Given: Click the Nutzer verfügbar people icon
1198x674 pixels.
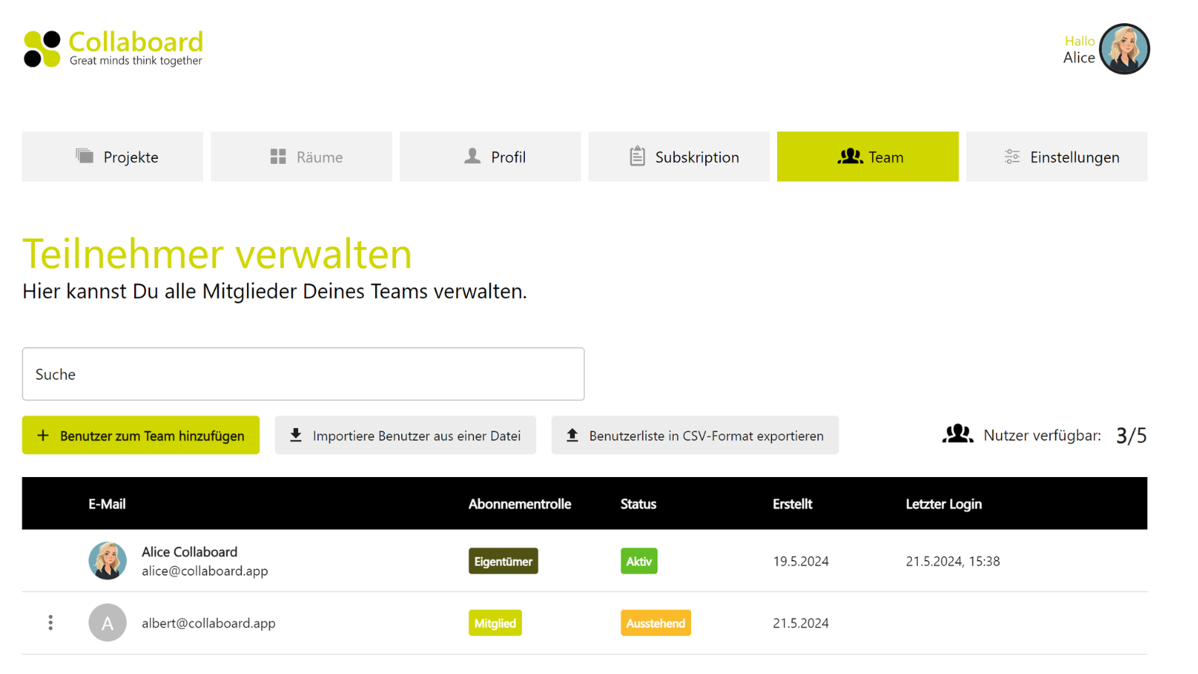Looking at the screenshot, I should (x=958, y=435).
